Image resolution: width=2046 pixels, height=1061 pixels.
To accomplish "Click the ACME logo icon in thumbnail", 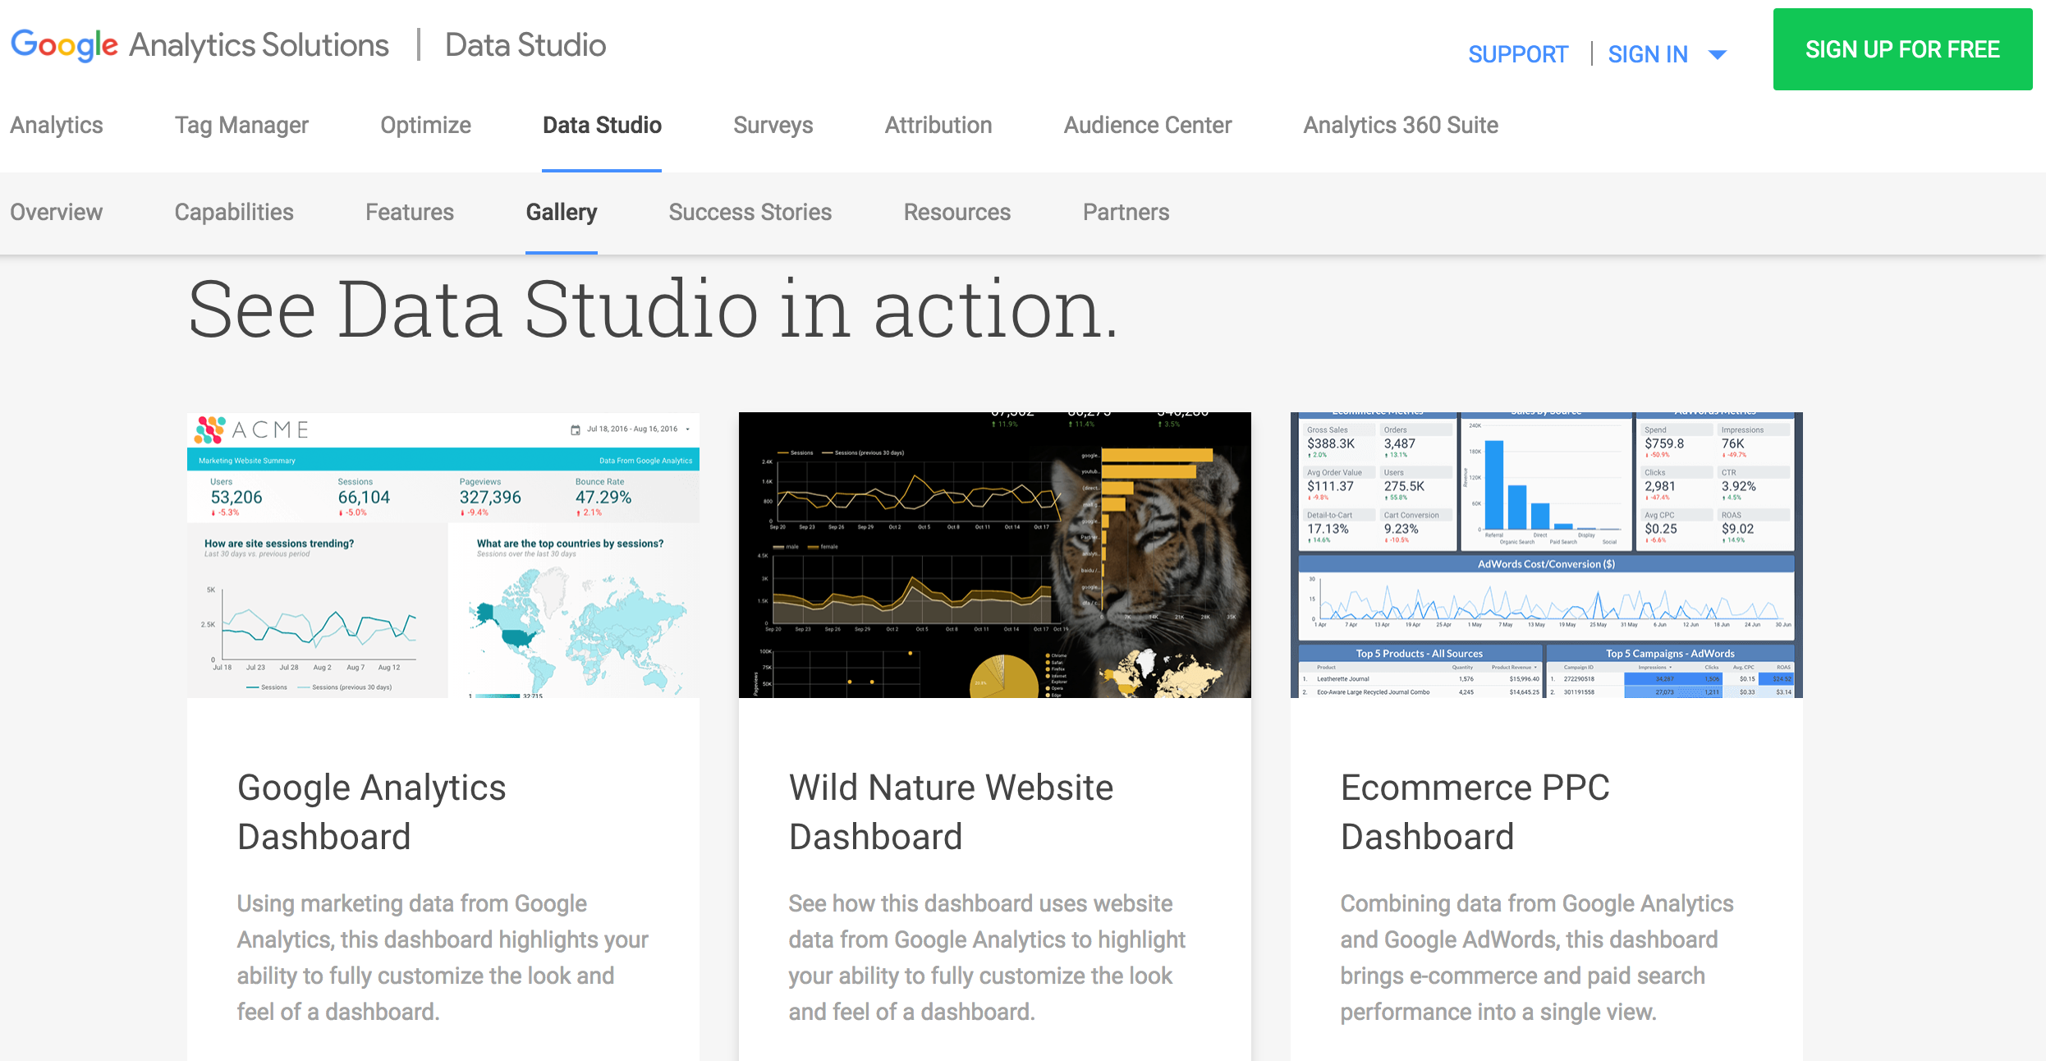I will point(210,429).
